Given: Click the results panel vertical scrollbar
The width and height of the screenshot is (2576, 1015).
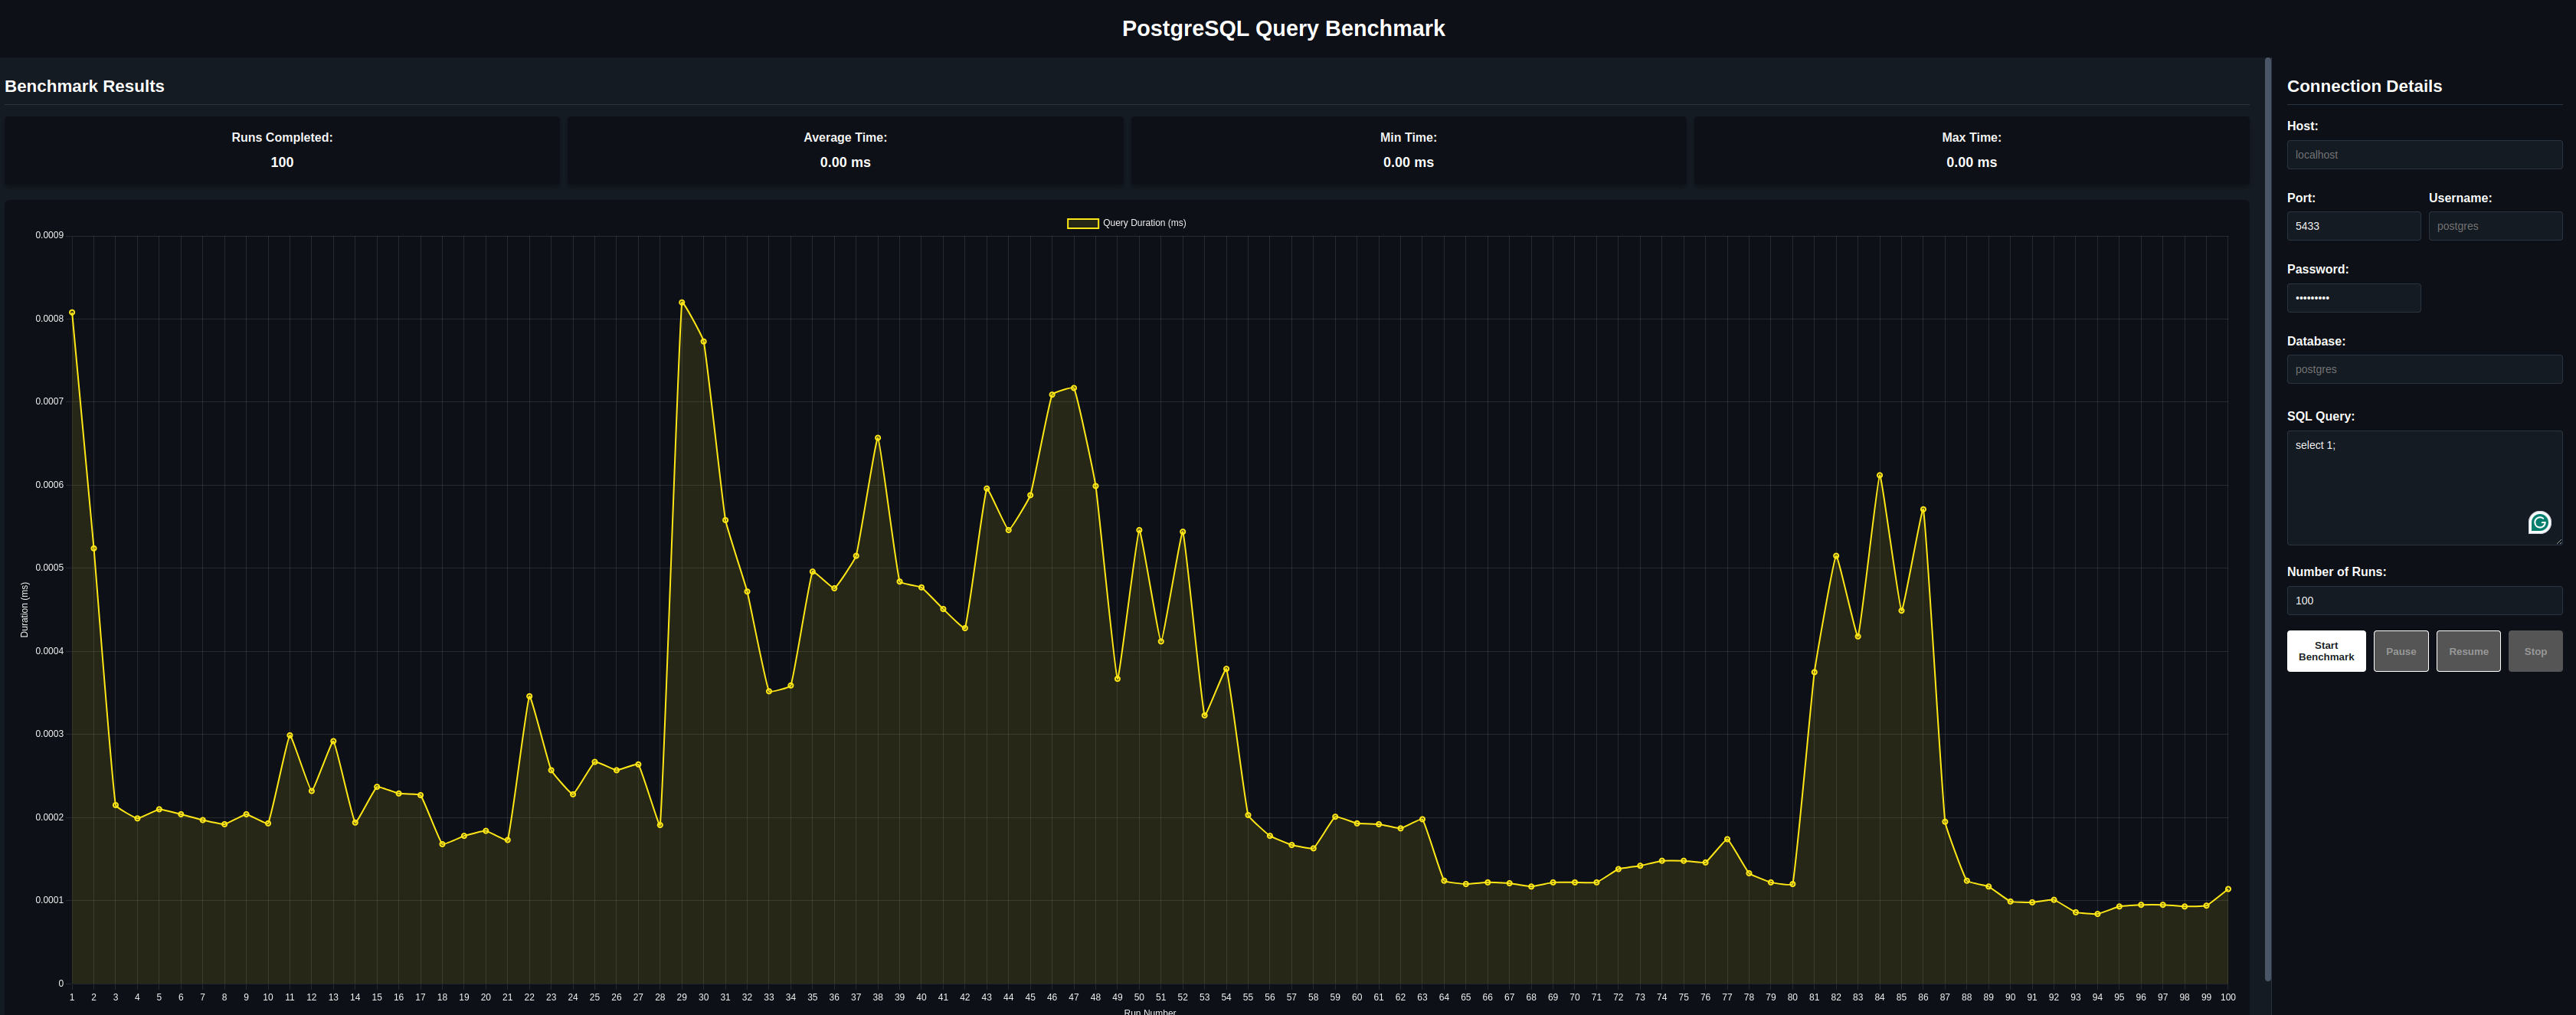Looking at the screenshot, I should 2267,520.
